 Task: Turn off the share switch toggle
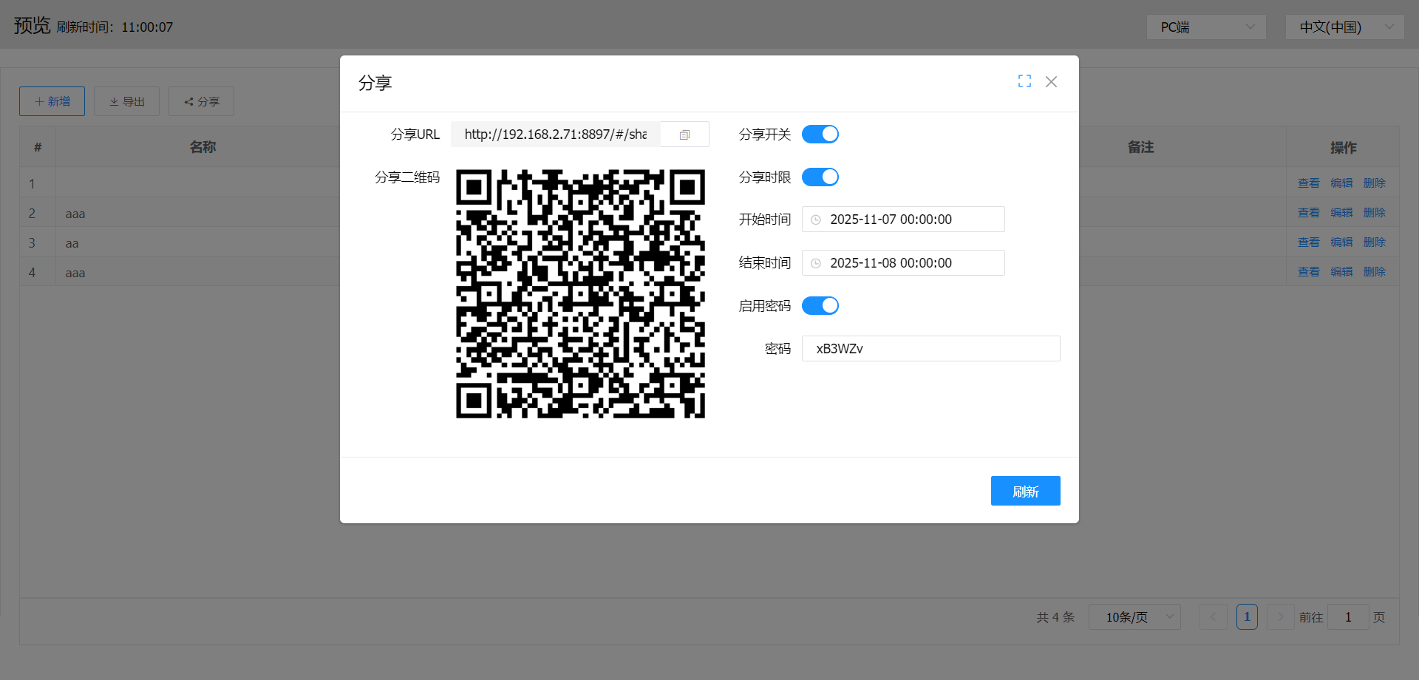pos(820,135)
